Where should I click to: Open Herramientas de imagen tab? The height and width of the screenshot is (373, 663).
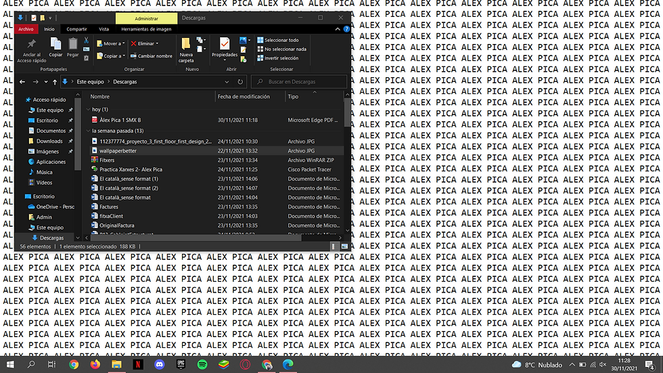(146, 29)
